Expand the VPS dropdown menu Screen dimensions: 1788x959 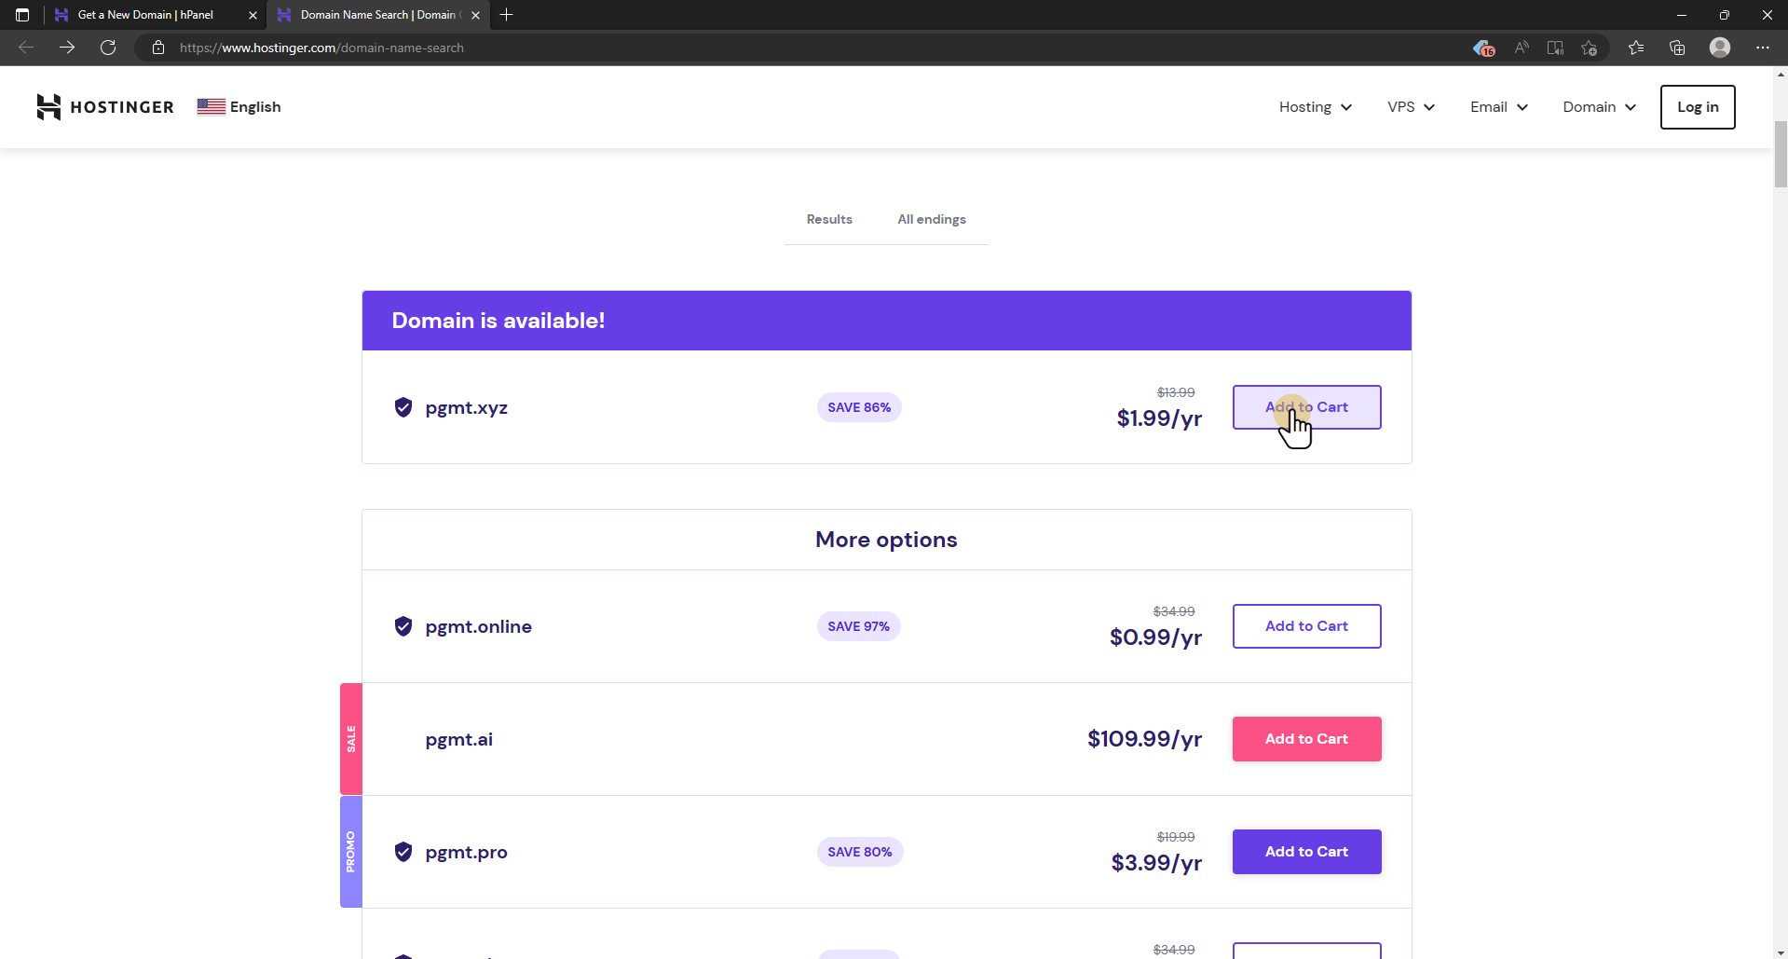1411,107
